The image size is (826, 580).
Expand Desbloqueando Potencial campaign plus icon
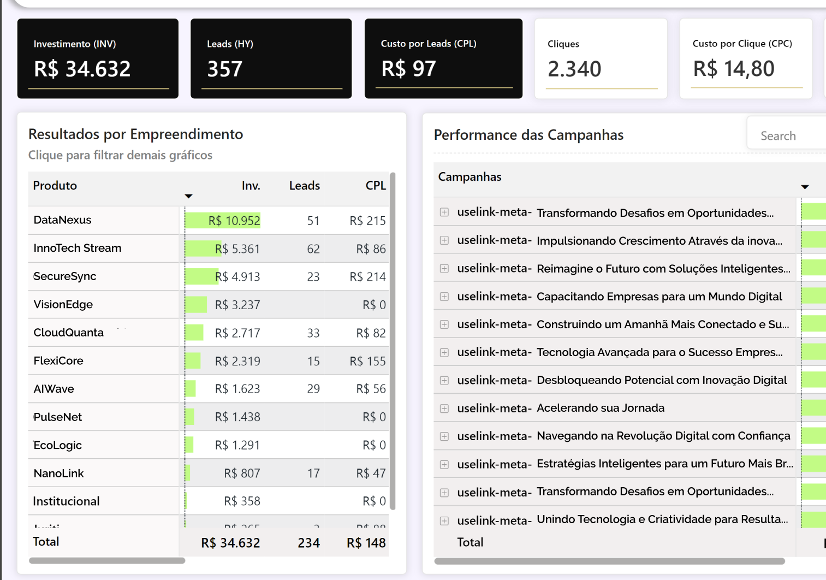tap(444, 380)
